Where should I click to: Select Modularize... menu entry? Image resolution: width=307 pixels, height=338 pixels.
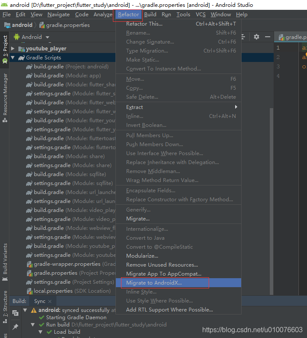pyautogui.click(x=178, y=256)
